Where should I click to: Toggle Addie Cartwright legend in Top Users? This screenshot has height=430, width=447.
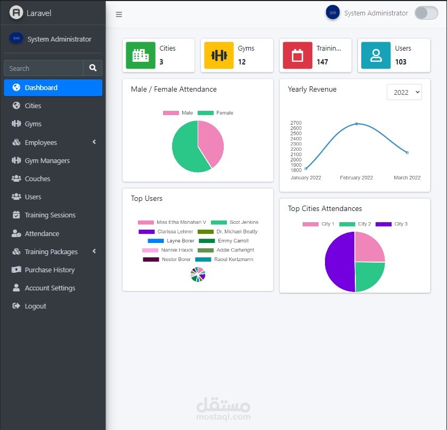(226, 250)
